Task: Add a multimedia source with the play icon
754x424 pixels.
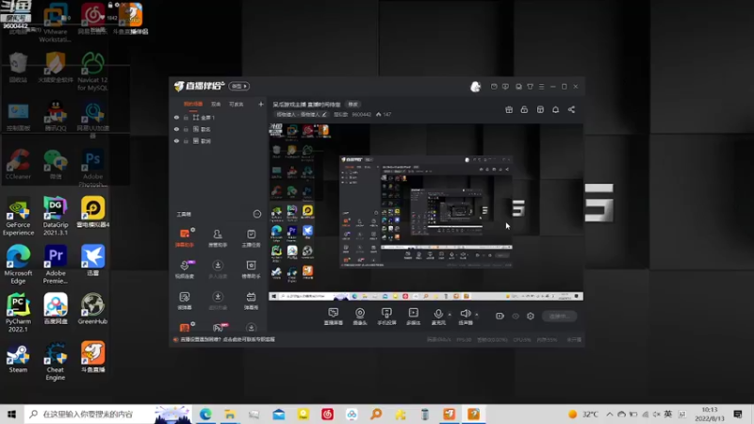Action: point(413,317)
